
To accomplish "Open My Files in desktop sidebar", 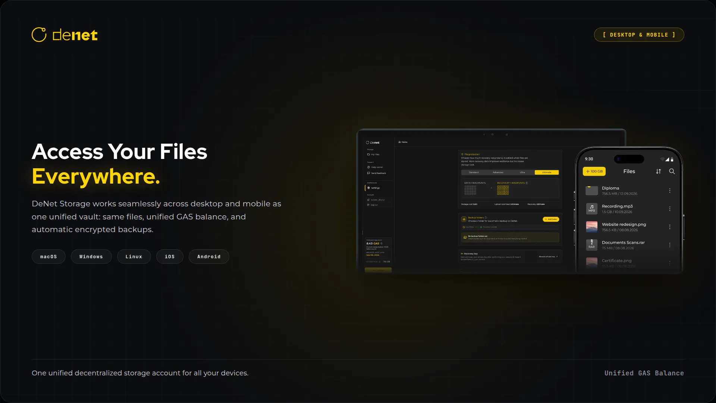I will pos(373,154).
